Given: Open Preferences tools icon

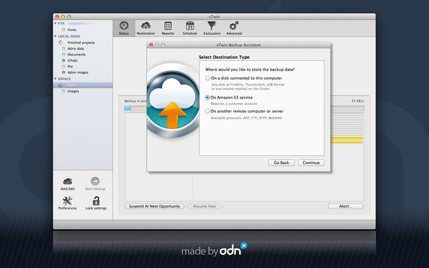Looking at the screenshot, I should pos(68,201).
